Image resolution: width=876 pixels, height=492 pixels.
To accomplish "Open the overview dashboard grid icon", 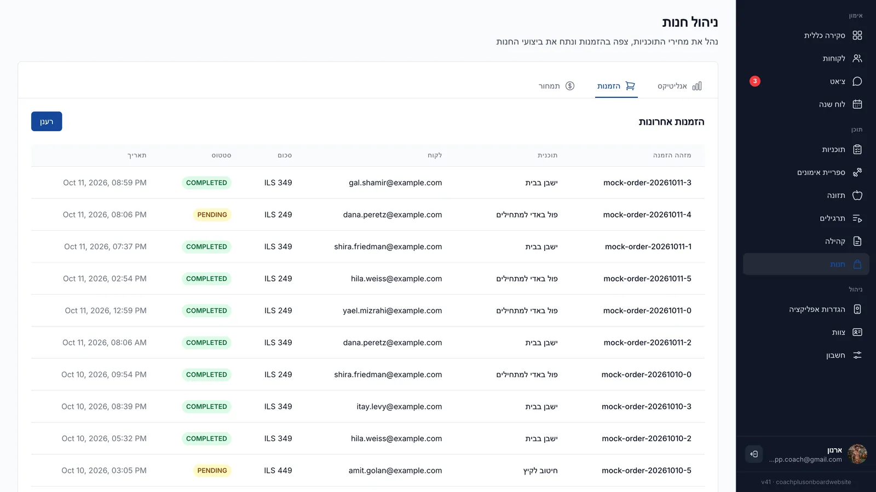I will pyautogui.click(x=857, y=36).
